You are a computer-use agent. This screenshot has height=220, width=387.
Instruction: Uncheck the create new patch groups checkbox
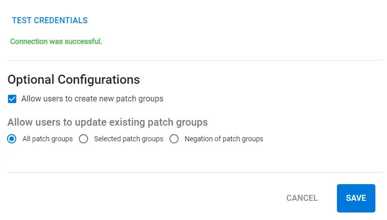point(12,99)
